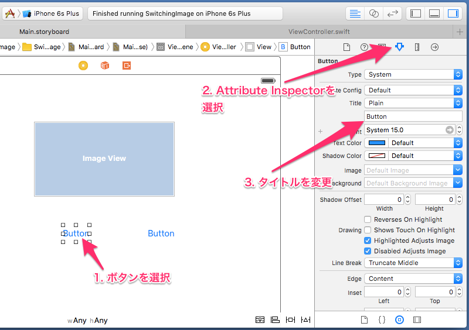Screen dimensions: 469x330
Task: Click the Inset Left field
Action: point(384,292)
